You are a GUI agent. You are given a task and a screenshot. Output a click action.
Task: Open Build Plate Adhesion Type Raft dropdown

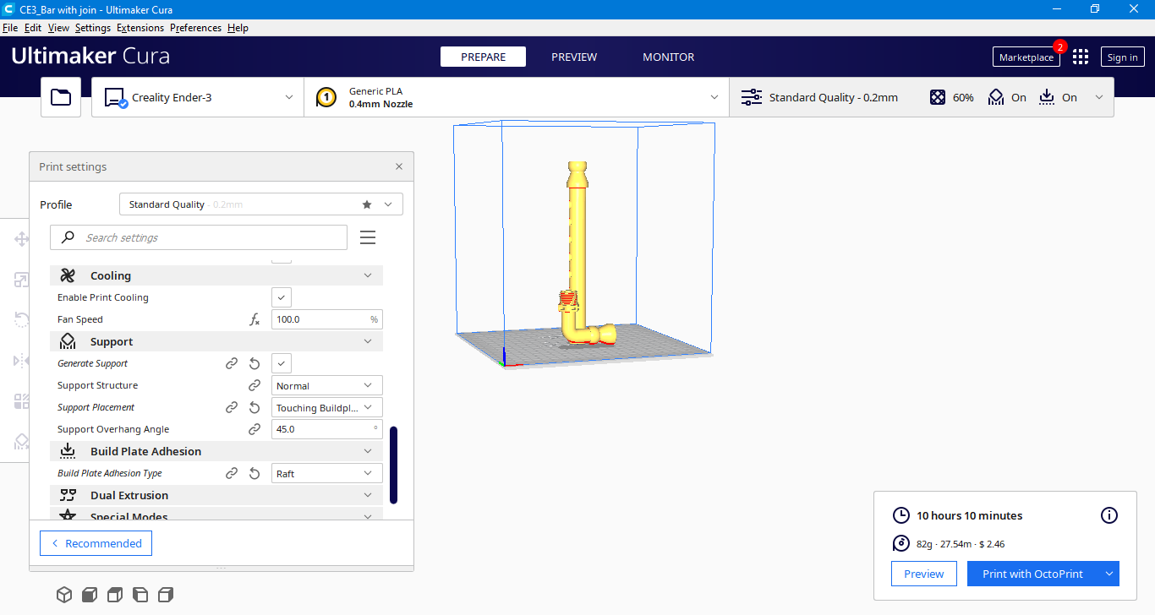[x=327, y=473]
